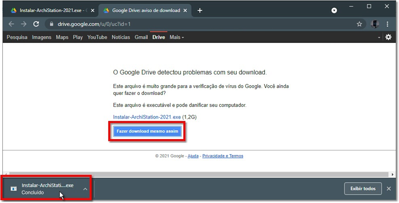
Task: Open the tab search dropdown circle
Action: tap(334, 10)
